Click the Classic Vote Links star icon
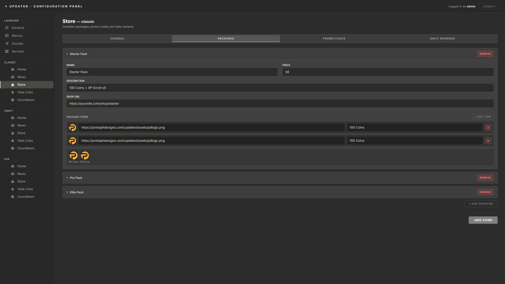The width and height of the screenshot is (505, 284). pos(13,92)
